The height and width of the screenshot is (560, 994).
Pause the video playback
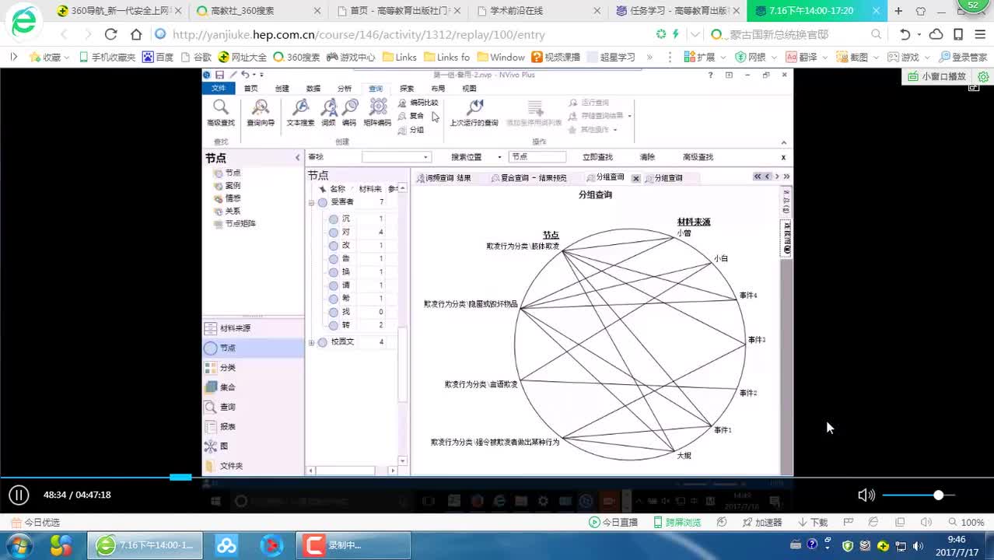click(x=19, y=495)
